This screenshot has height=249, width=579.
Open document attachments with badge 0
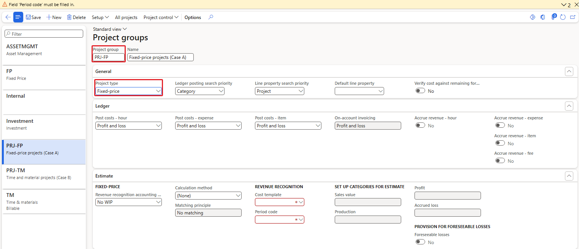click(554, 17)
